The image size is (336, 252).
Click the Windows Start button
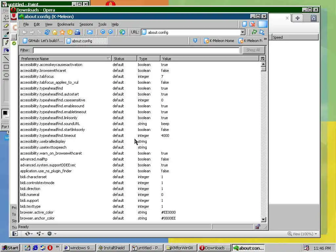(10, 248)
